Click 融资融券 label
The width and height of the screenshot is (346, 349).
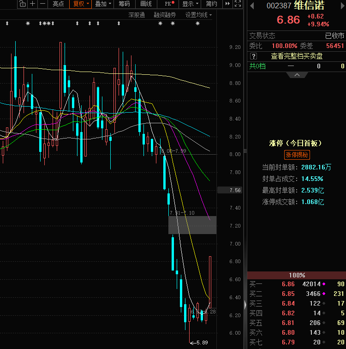point(165,15)
